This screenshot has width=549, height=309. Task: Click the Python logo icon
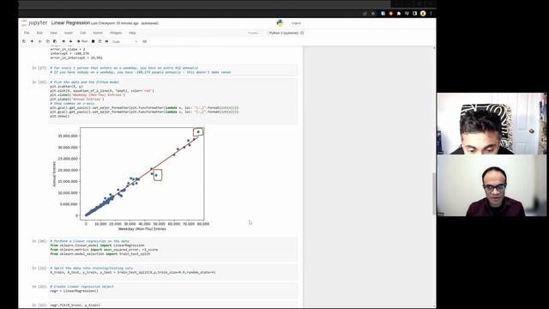280,23
